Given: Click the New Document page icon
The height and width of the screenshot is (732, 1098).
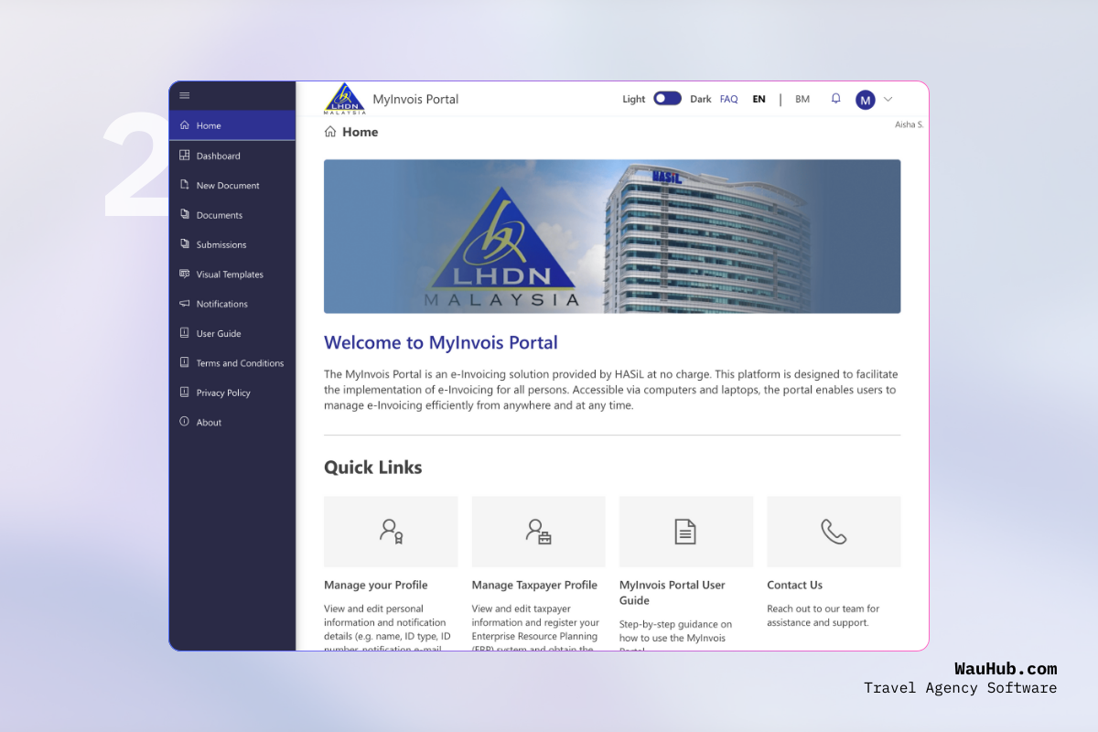Looking at the screenshot, I should click(184, 185).
